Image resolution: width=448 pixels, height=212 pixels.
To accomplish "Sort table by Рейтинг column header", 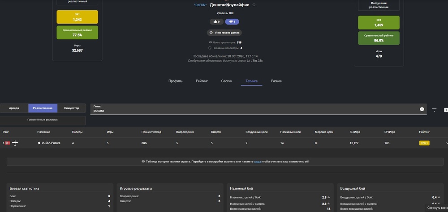I will point(424,132).
